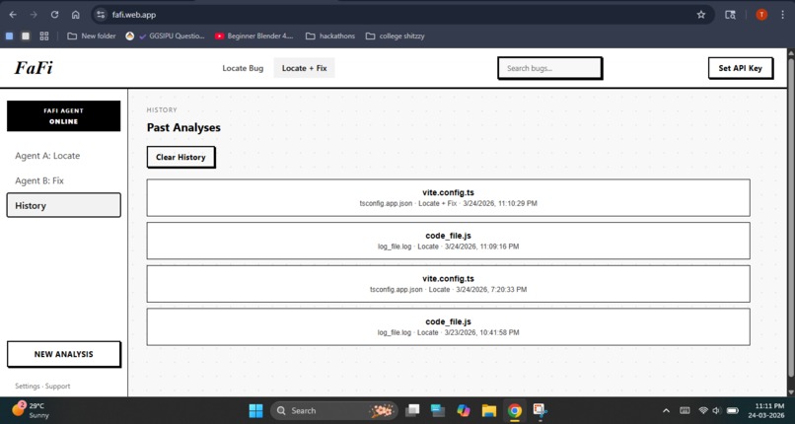Open Chrome's three-dot menu
Image resolution: width=795 pixels, height=424 pixels.
[x=783, y=15]
